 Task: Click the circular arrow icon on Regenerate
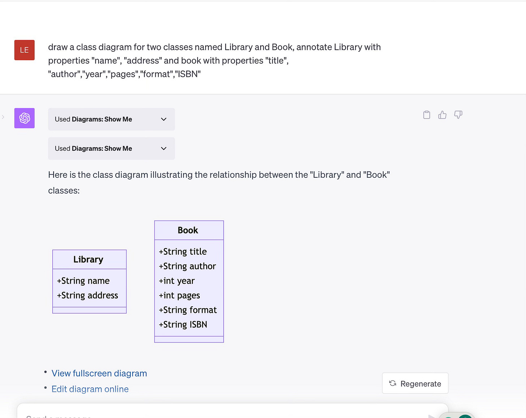393,383
